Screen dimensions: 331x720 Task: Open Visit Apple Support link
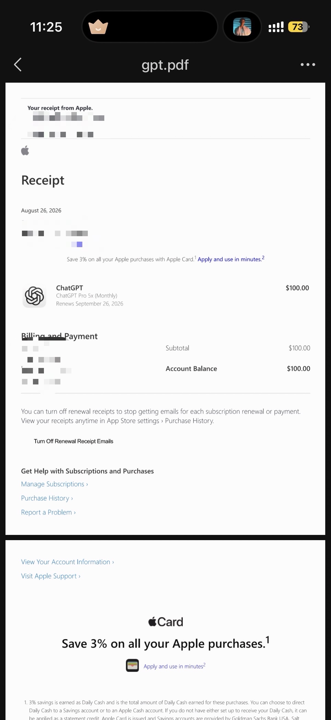(51, 576)
